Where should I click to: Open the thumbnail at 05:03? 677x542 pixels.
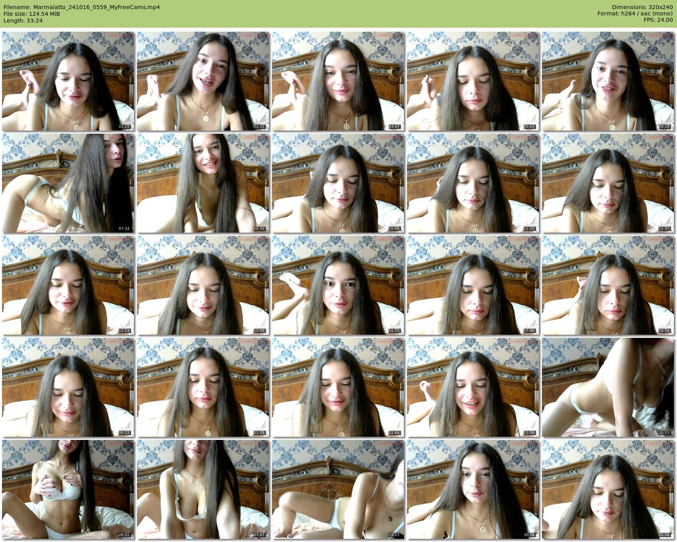(473, 81)
